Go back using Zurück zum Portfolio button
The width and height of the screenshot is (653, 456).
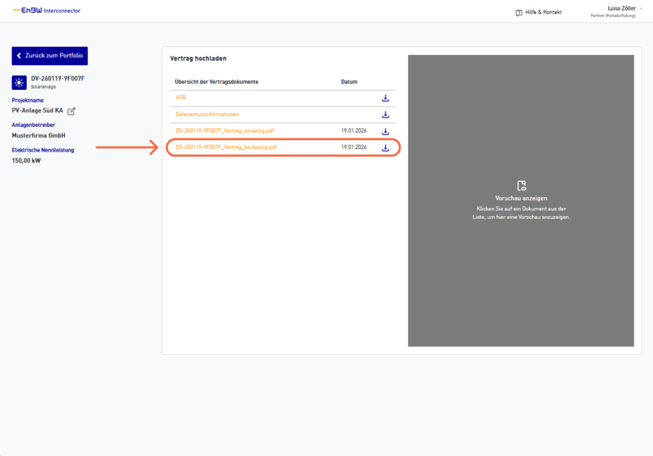[50, 55]
